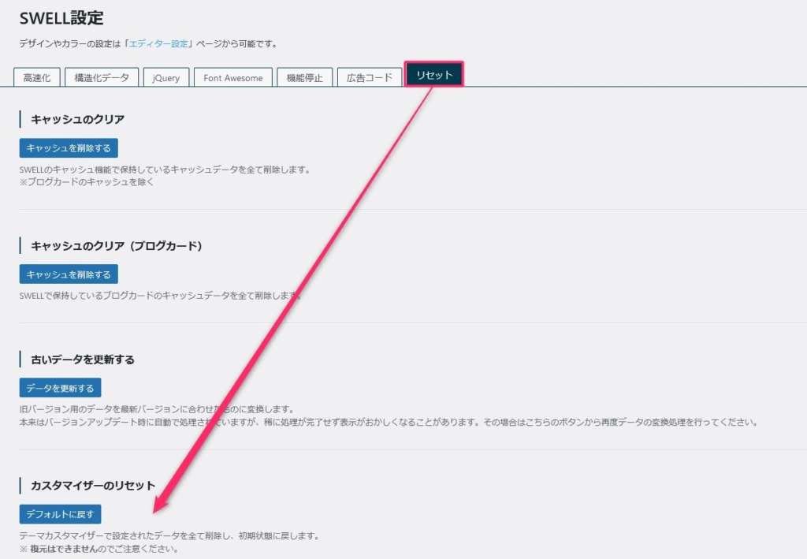
Task: Open the 高速化 tab
Action: pyautogui.click(x=37, y=78)
